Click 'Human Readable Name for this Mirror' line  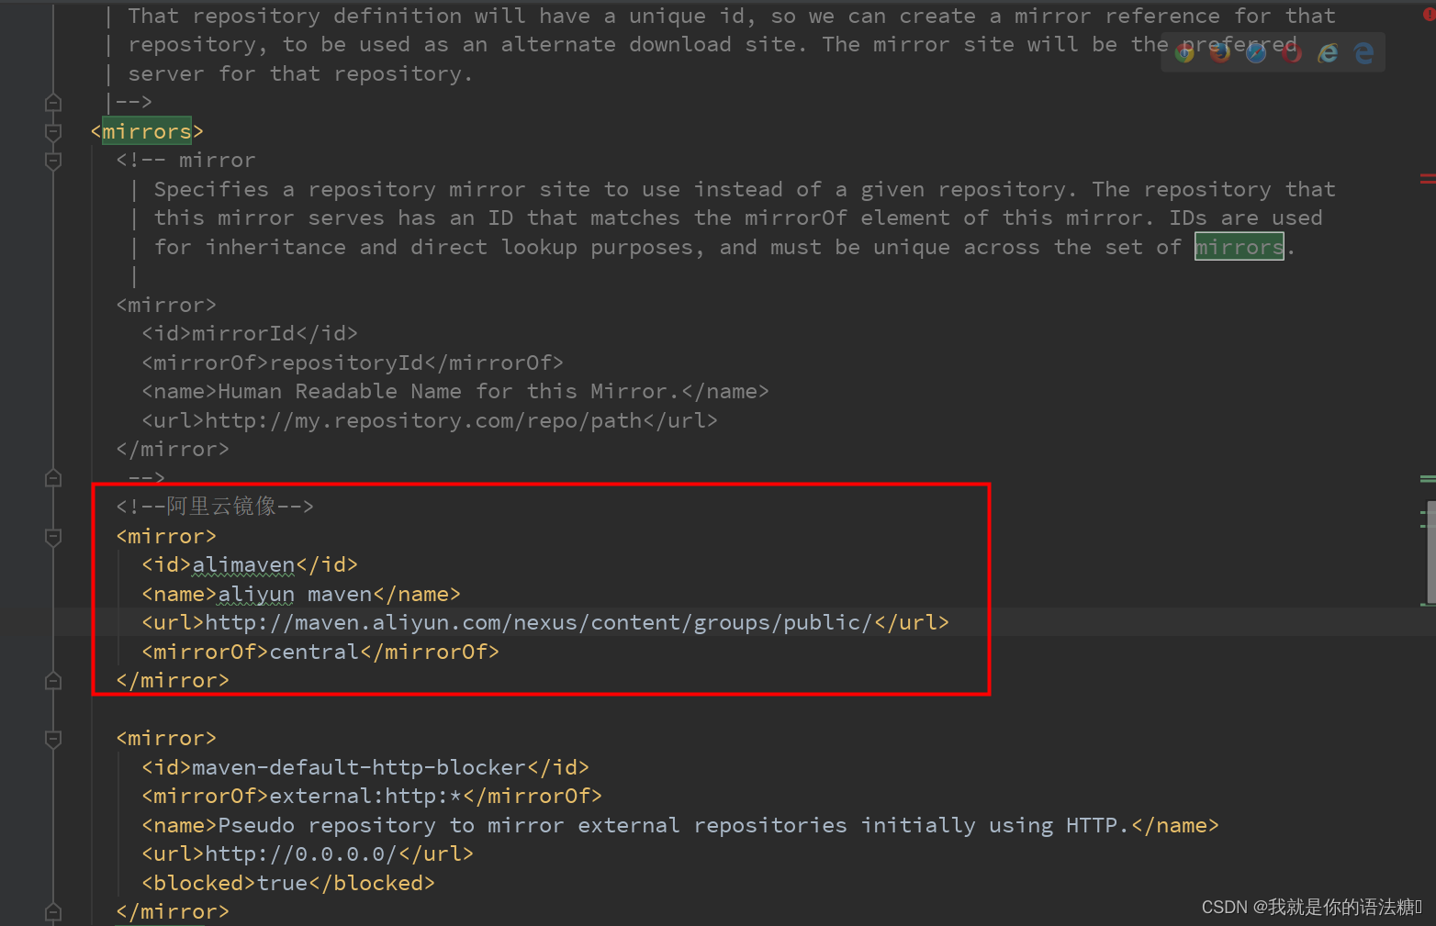coord(455,391)
